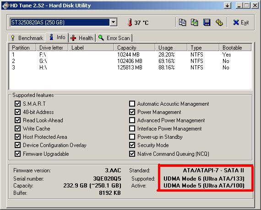Toggle the Read Look-Ahead checkbox

18,120
